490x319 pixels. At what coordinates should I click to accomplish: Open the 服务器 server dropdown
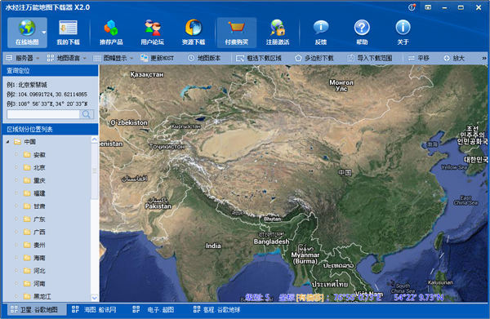pos(23,58)
